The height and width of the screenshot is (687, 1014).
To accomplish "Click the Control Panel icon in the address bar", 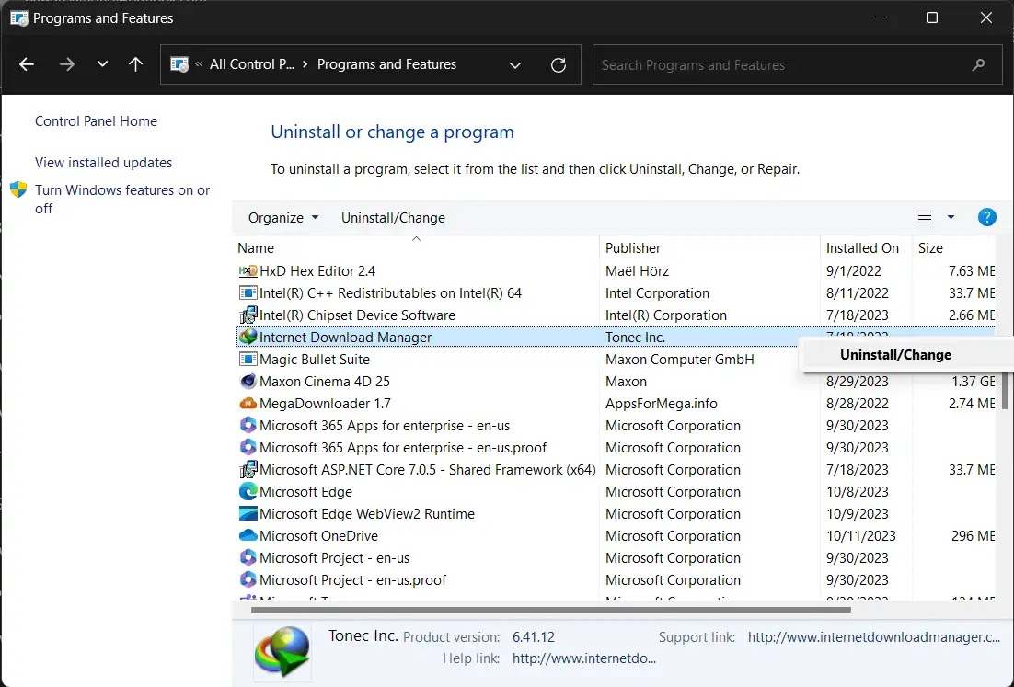I will (179, 64).
